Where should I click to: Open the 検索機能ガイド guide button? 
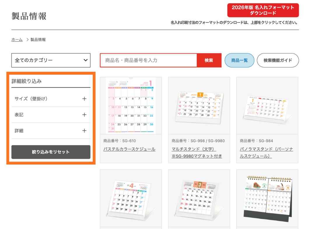coord(277,60)
